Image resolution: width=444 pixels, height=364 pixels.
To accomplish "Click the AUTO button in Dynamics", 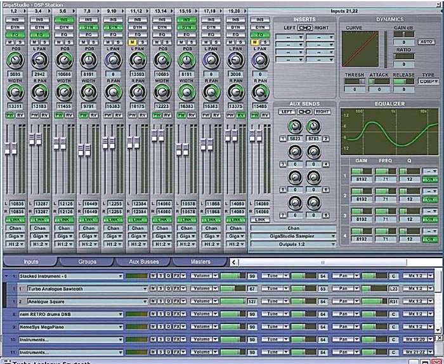I will click(426, 42).
